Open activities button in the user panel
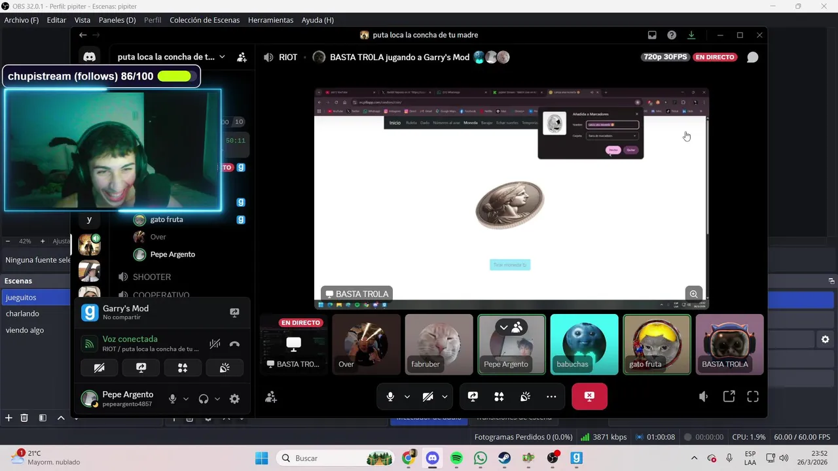Screen dimensions: 838x471 (183, 368)
